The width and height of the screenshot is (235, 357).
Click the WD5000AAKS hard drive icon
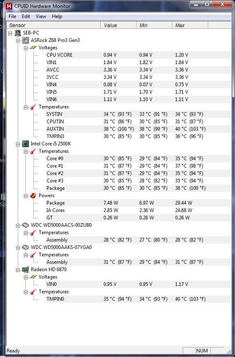click(26, 247)
